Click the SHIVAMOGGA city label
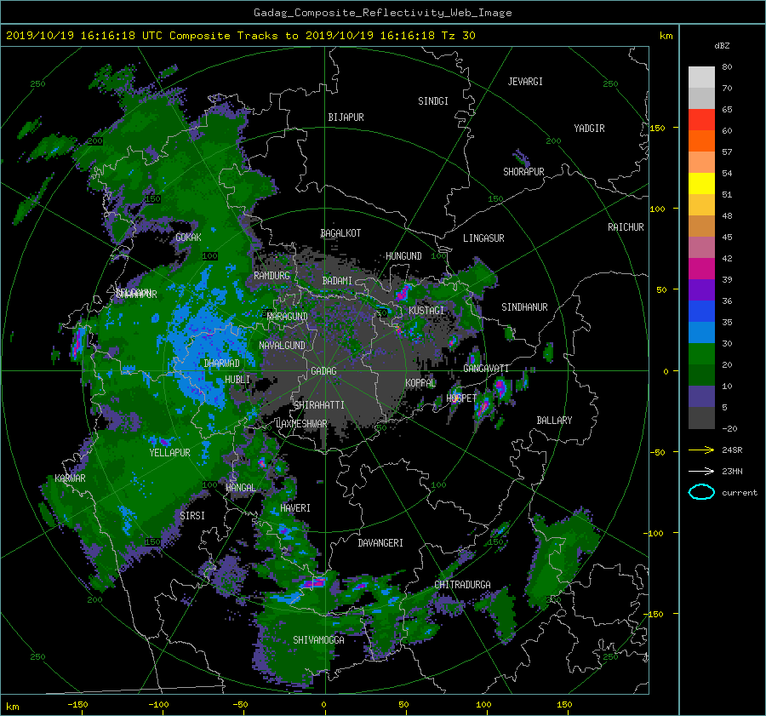 click(x=318, y=640)
